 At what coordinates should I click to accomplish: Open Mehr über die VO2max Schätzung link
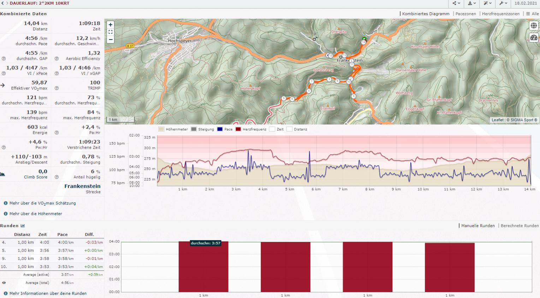(x=42, y=203)
